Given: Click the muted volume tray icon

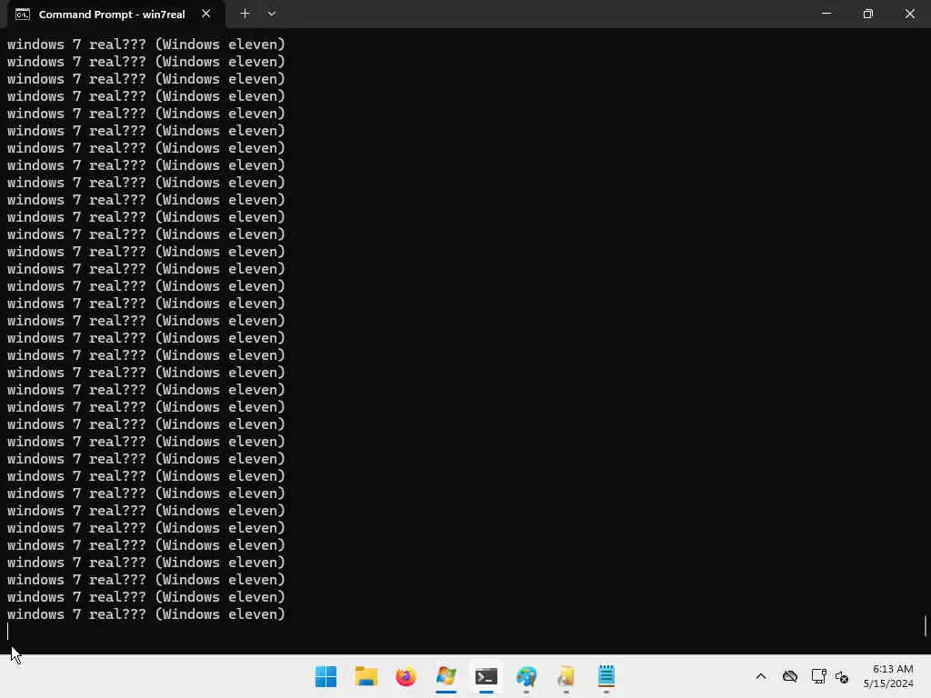Looking at the screenshot, I should (842, 676).
